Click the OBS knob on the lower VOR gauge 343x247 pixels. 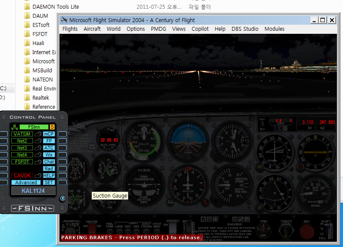(259, 207)
